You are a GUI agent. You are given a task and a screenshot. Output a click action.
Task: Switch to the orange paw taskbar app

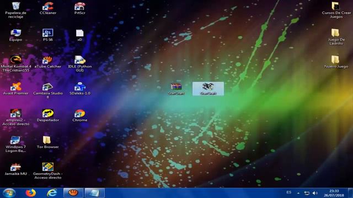pyautogui.click(x=73, y=193)
